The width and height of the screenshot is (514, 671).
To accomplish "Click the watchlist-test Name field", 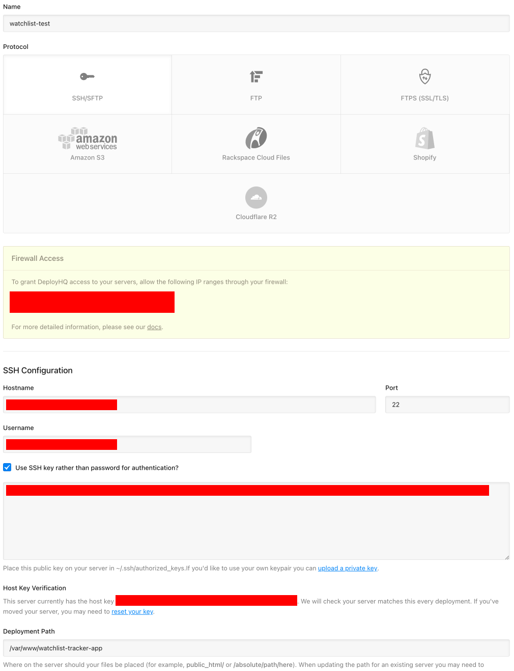I will click(x=256, y=23).
